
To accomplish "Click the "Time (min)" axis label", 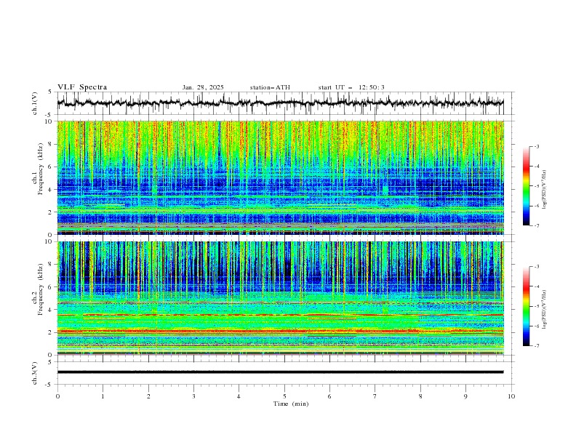I will click(291, 404).
